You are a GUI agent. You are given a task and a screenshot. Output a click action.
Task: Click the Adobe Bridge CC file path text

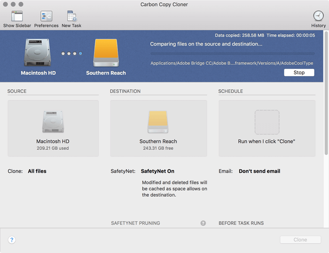click(232, 63)
